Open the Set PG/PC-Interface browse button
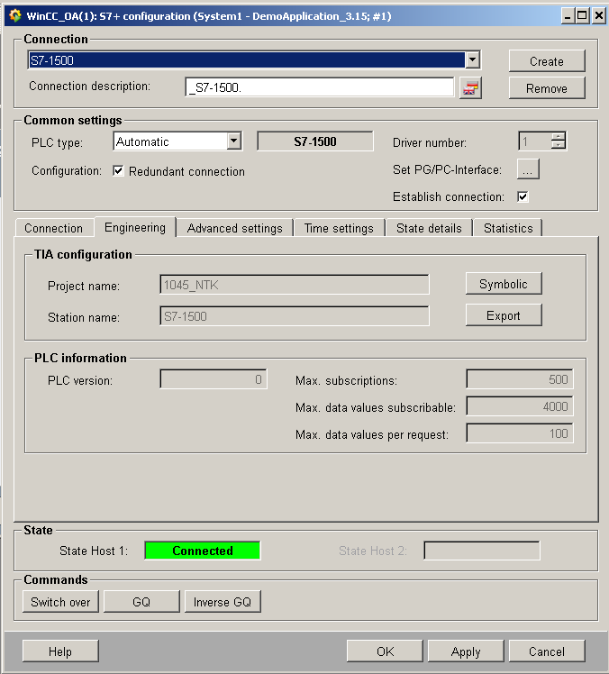This screenshot has height=674, width=609. coord(528,169)
